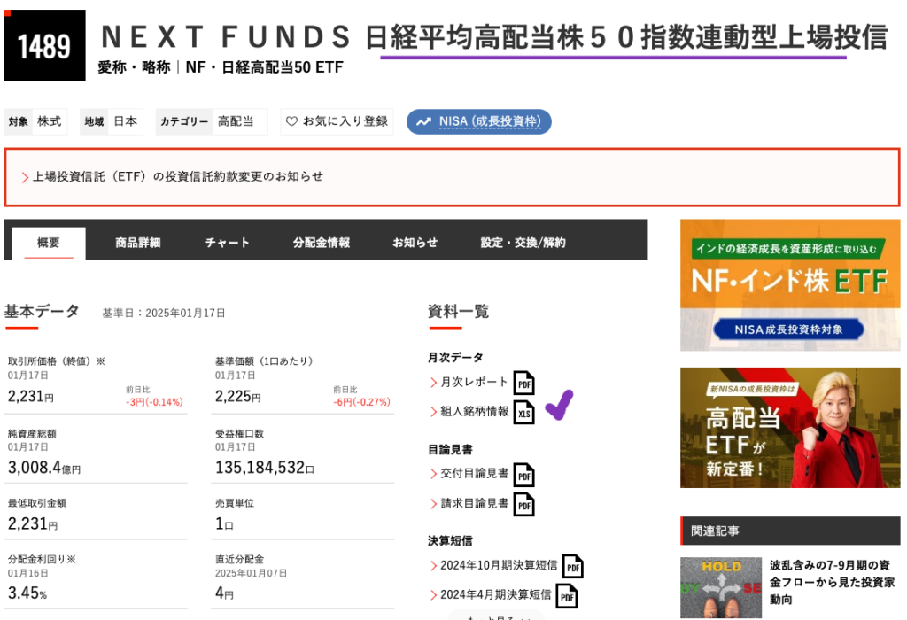
Task: Open the チャート tab
Action: (x=228, y=243)
